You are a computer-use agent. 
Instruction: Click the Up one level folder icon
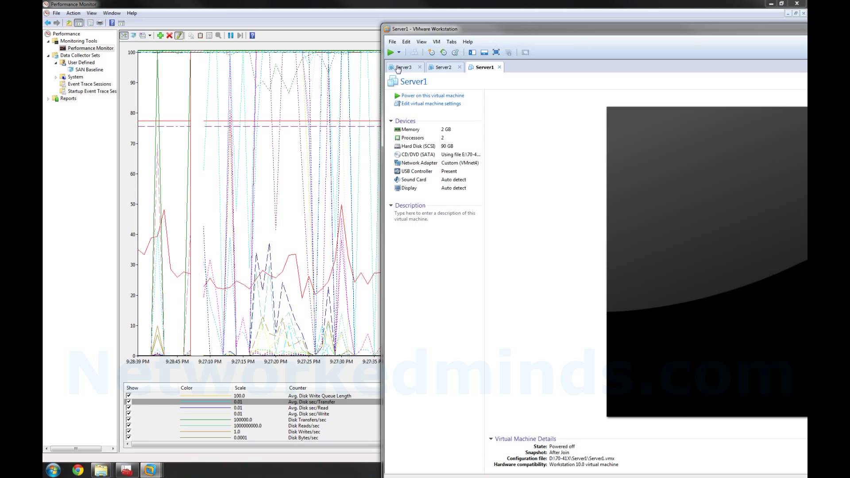(x=69, y=23)
